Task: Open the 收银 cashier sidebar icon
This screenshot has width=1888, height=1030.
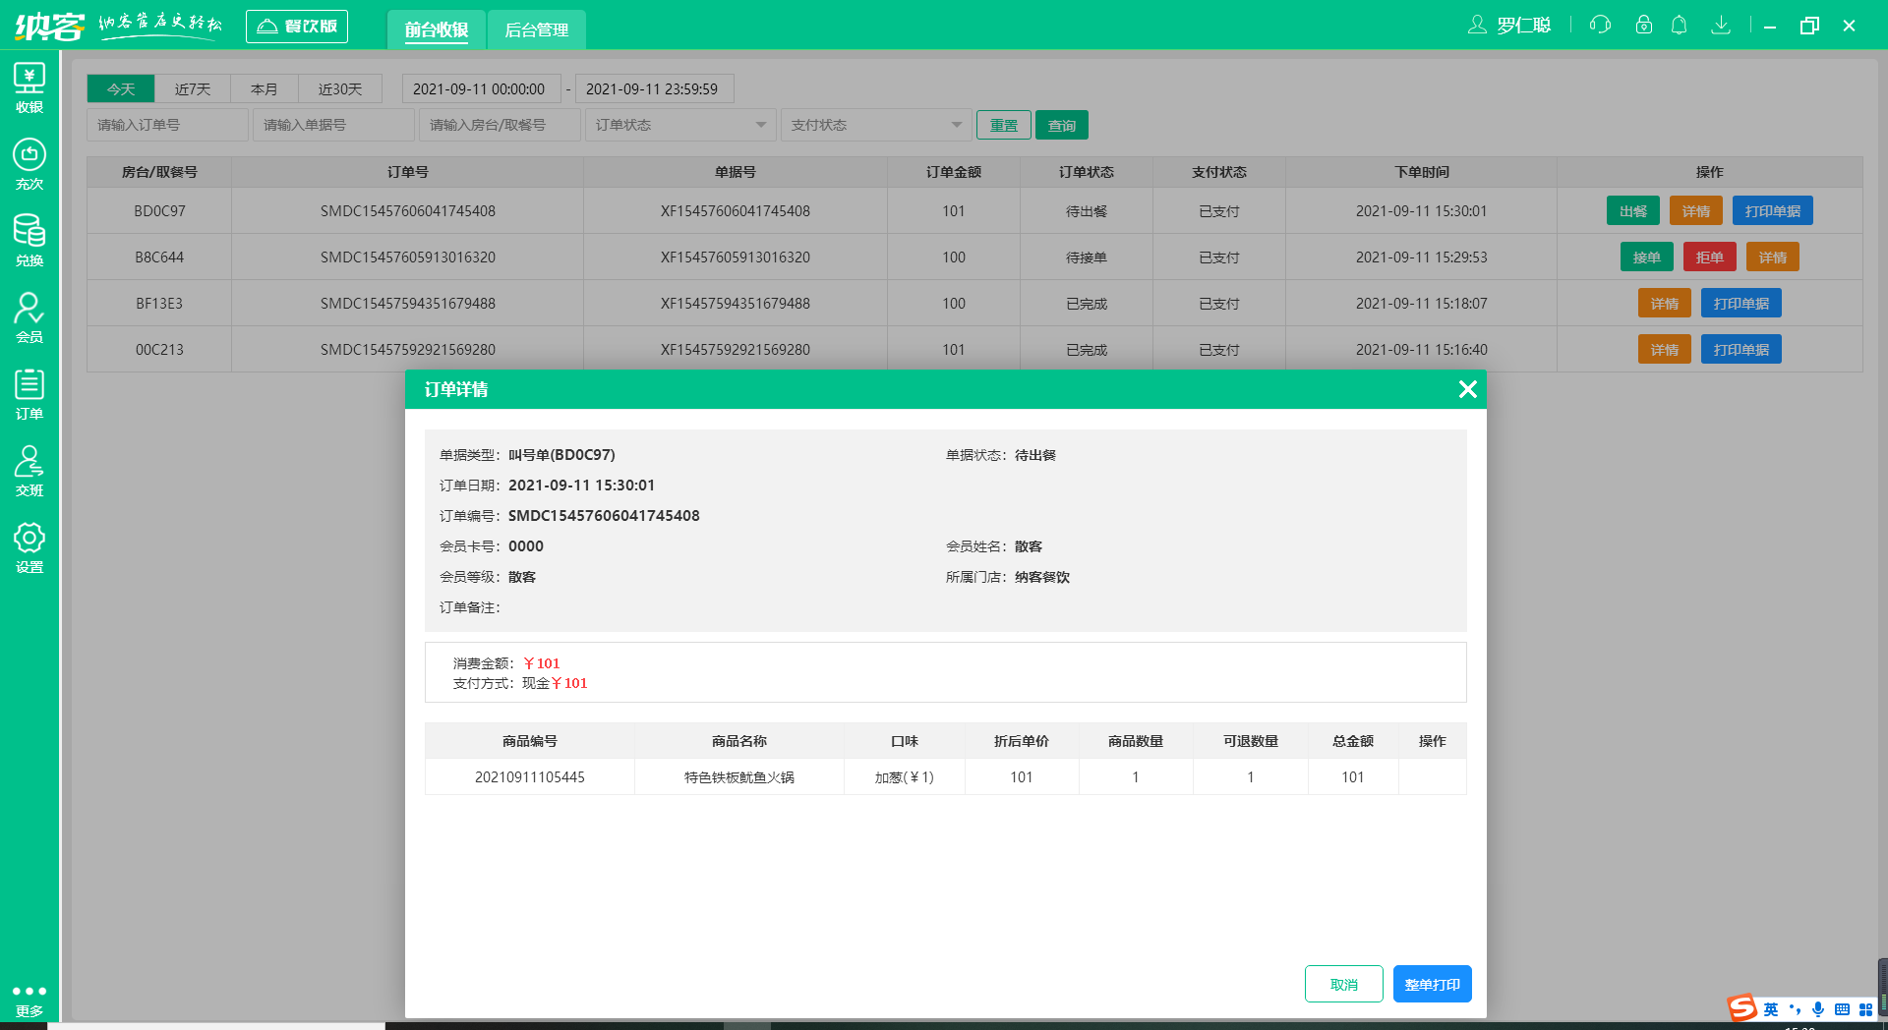Action: click(29, 87)
